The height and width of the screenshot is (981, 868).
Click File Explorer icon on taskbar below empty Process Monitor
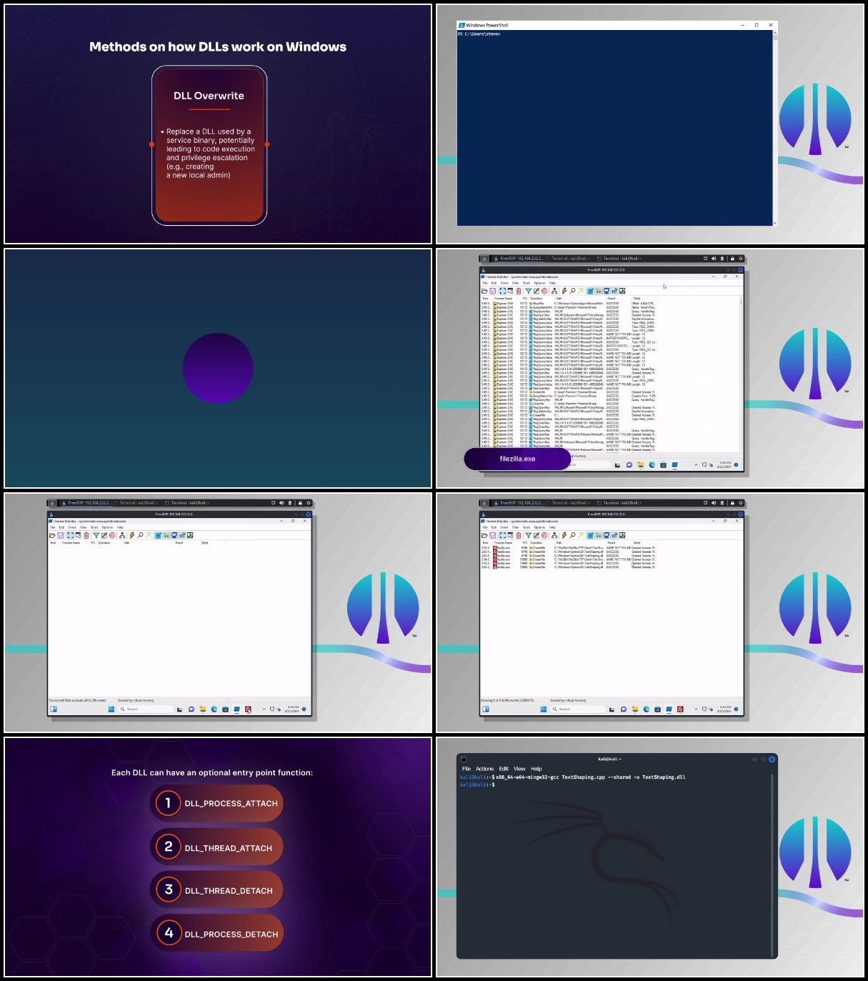coord(203,709)
